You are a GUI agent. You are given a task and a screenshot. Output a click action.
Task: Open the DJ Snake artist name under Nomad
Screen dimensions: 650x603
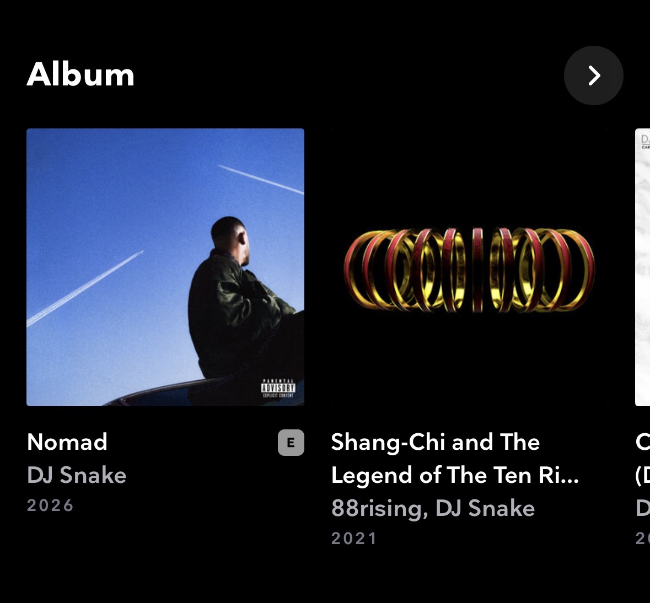click(77, 475)
